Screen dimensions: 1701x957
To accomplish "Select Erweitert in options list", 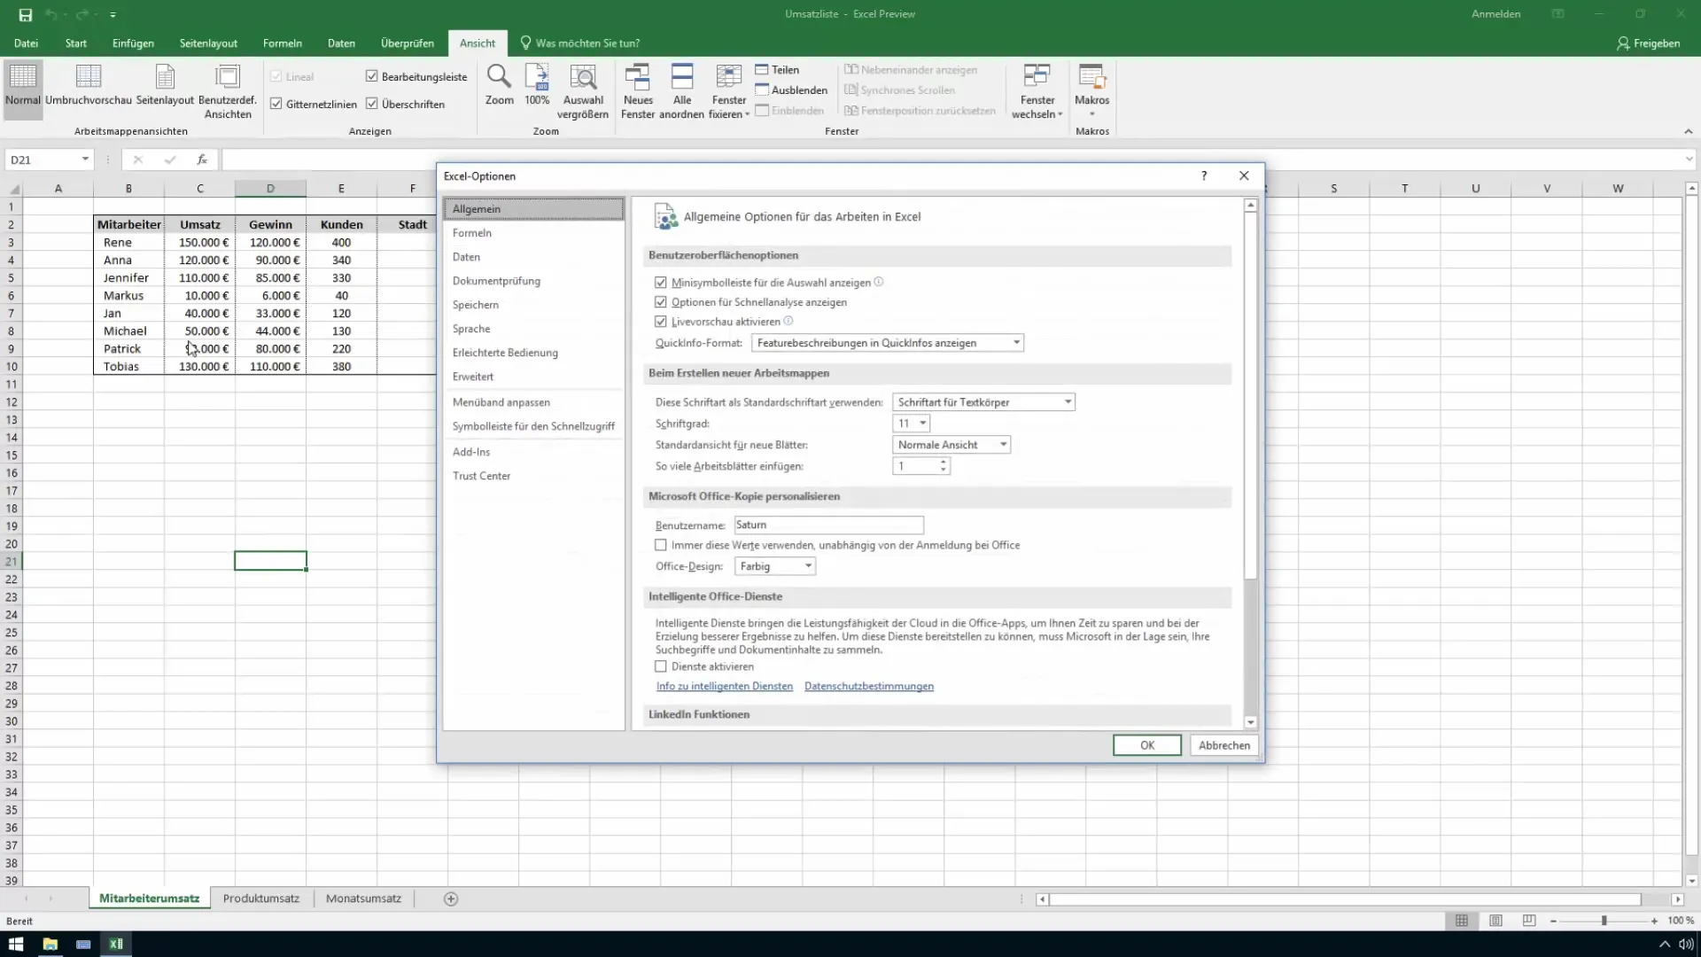I will [x=473, y=377].
